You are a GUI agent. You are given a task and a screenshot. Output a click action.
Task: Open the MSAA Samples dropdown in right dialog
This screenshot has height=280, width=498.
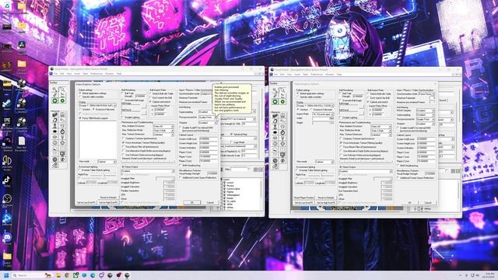pos(425,110)
